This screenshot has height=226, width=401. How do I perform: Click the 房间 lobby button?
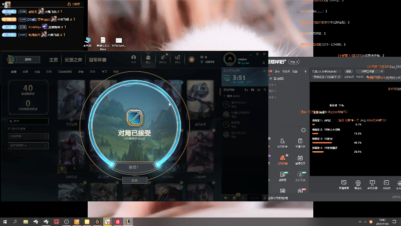tap(28, 59)
